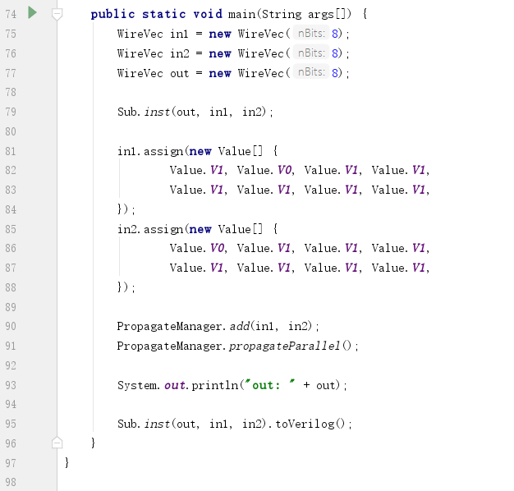Screen dimensions: 514x491
Task: Click 'static' keyword on line 74
Action: pos(164,14)
